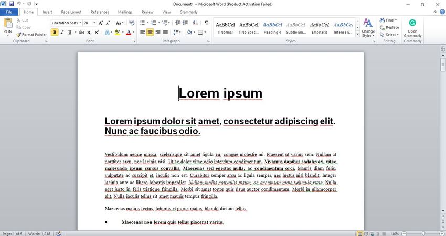Click the Clear Formatting icon

[x=133, y=23]
